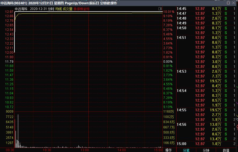This screenshot has width=238, height=152.
Task: Maximize the 中远海科 intraday window
Action: pos(228,3)
